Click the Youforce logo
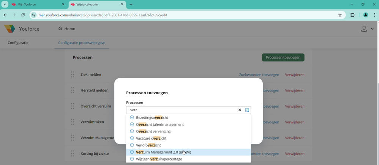 tap(10, 29)
